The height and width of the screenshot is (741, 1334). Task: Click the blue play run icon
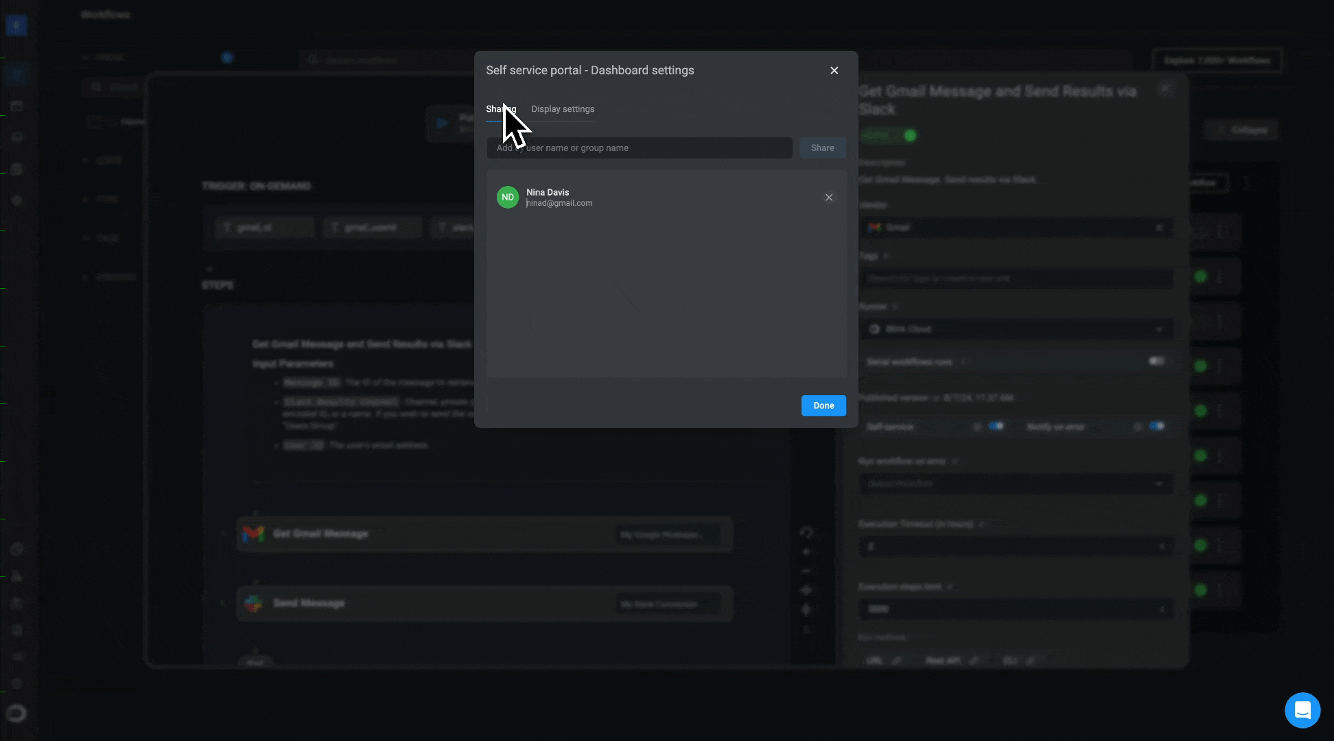tap(443, 123)
